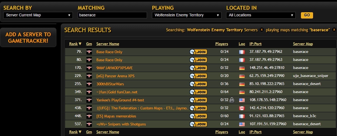Viewport: 337px width, 136px height.
Task: Sort by Players in bottom header
Action: (x=222, y=132)
